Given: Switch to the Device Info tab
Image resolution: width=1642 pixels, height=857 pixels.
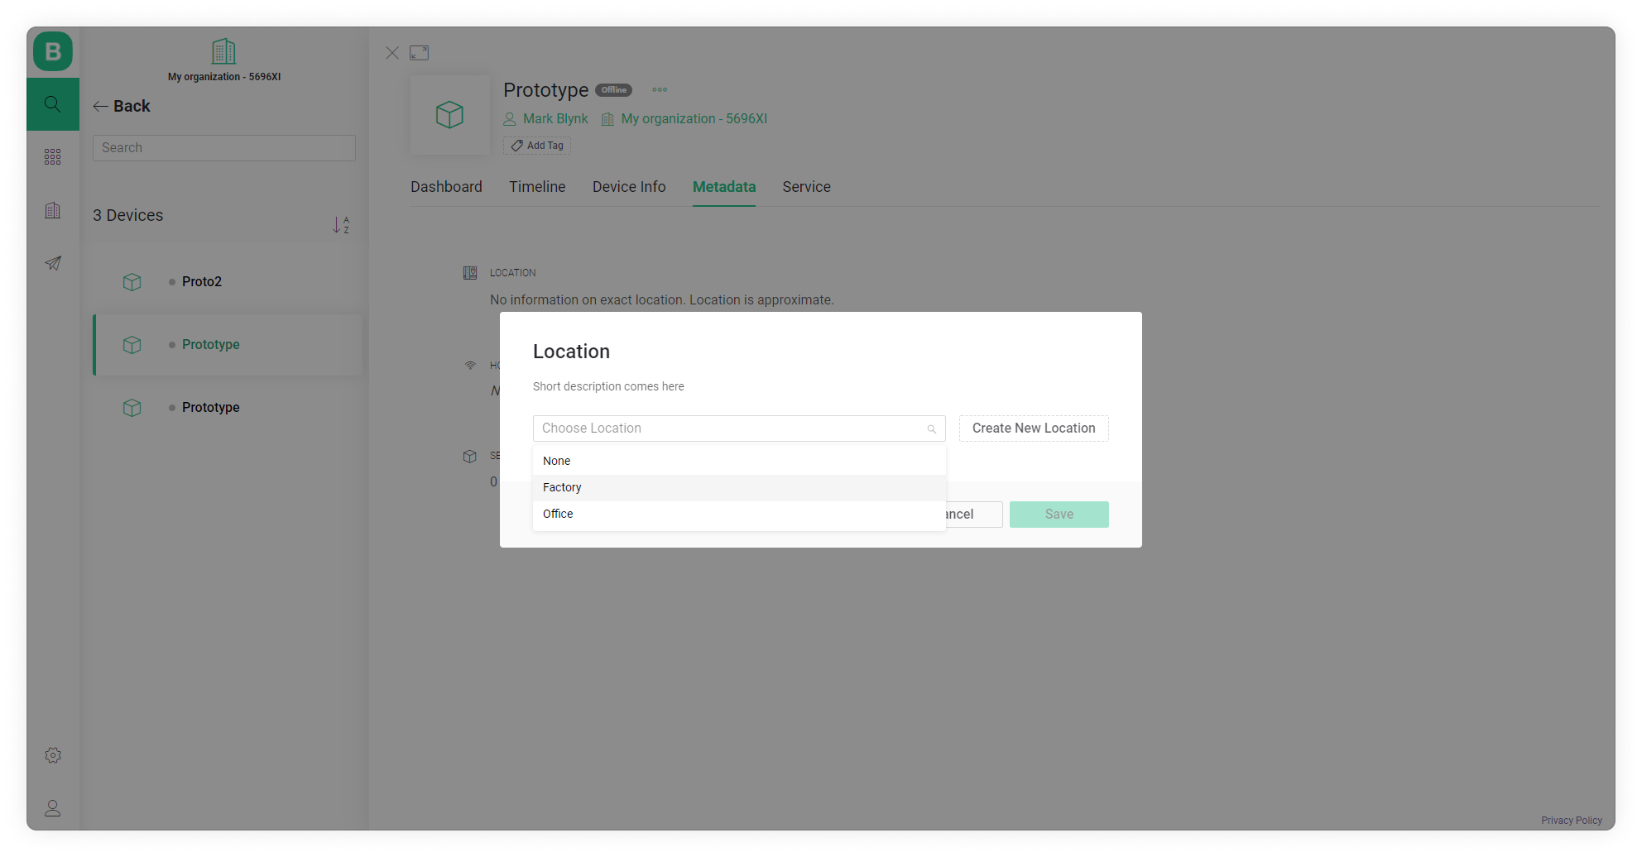Looking at the screenshot, I should coord(629,187).
